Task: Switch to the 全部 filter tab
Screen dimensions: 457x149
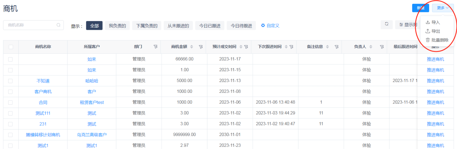Action: 94,26
